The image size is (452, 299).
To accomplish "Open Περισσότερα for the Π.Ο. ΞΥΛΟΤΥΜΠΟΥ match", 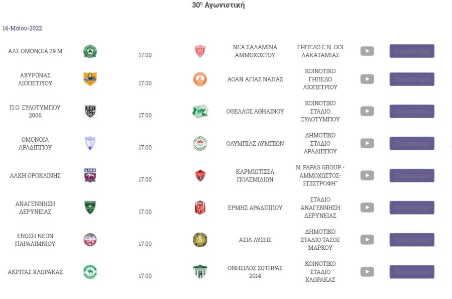I will click(412, 111).
